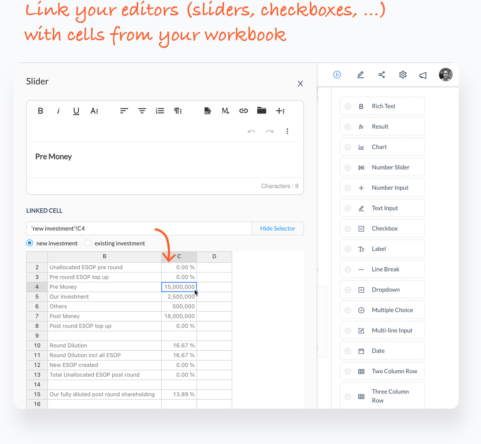Expand the text color options dropdown

click(94, 111)
